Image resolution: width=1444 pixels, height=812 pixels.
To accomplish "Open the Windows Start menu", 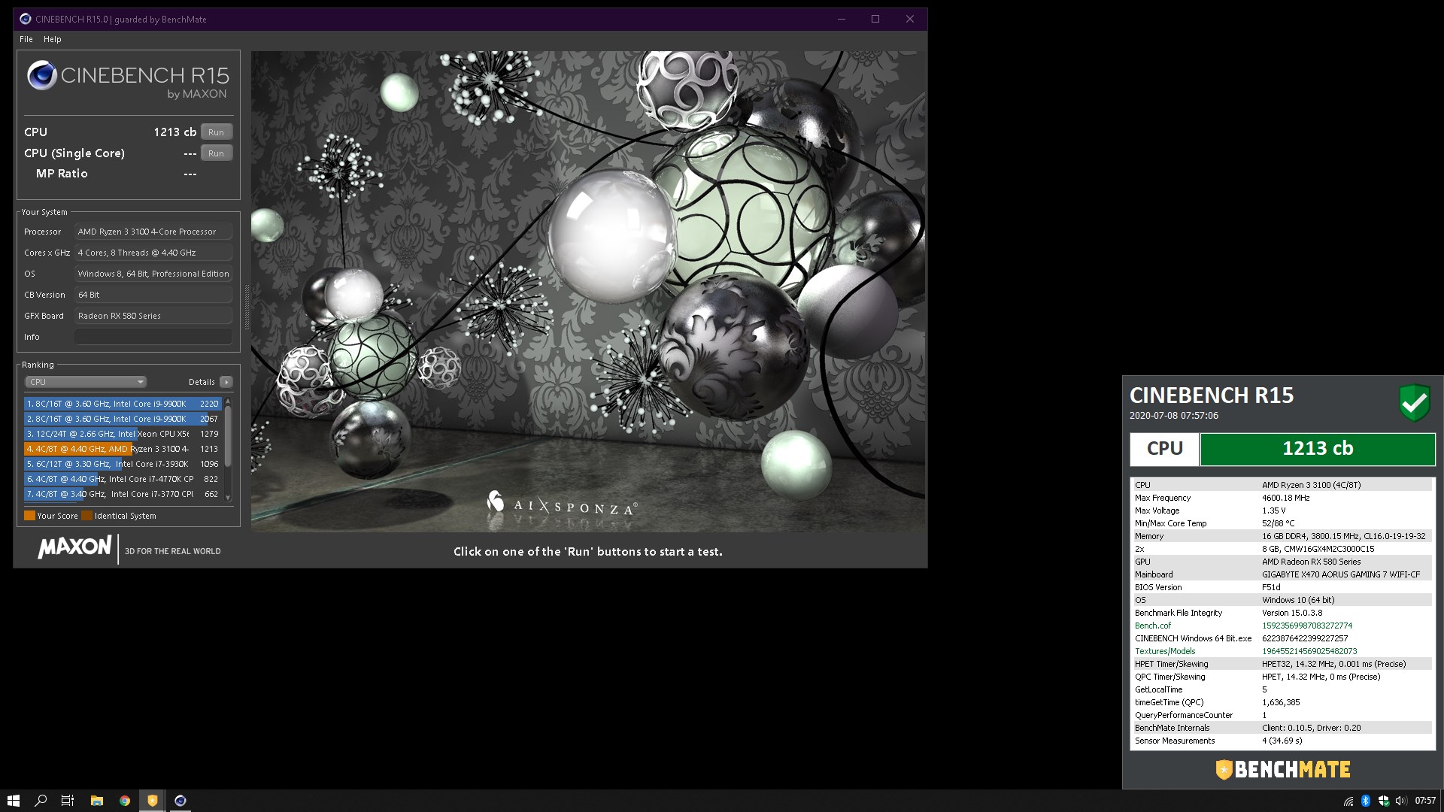I will [x=13, y=801].
